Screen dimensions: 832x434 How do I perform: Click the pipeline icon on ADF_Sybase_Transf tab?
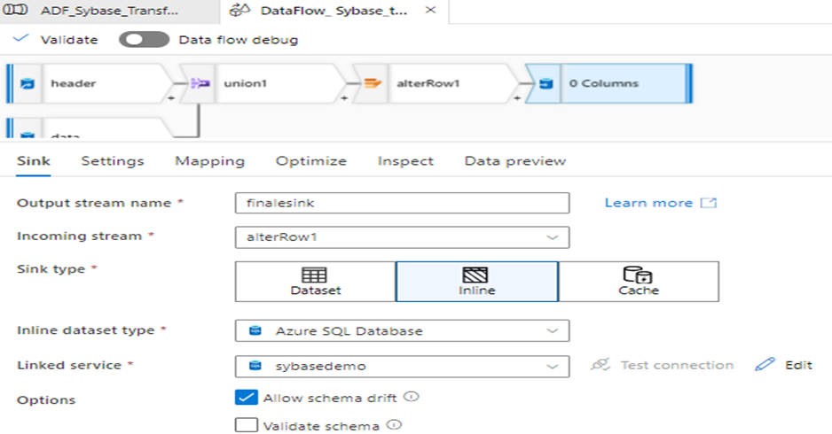click(x=15, y=10)
